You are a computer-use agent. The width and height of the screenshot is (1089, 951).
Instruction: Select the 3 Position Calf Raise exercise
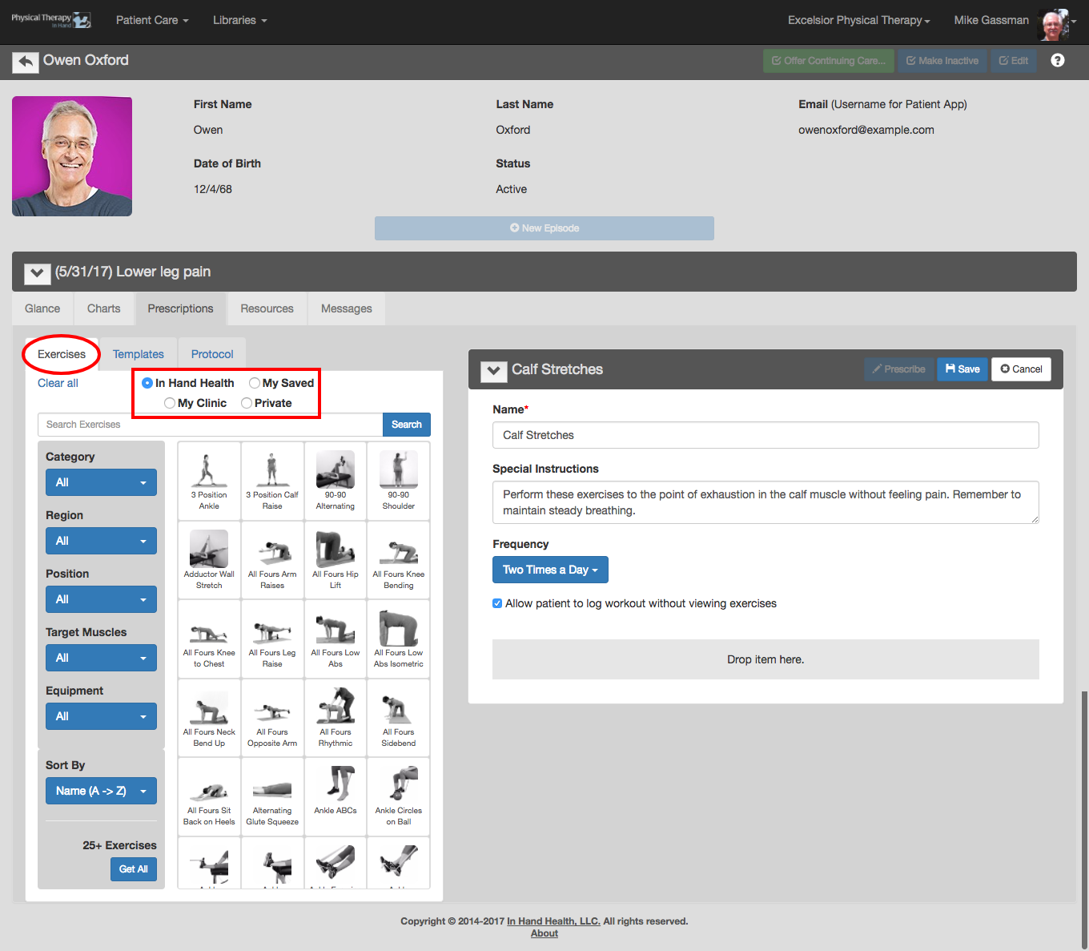coord(272,481)
